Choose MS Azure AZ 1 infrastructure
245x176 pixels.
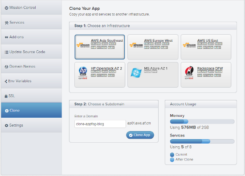[x=153, y=75]
